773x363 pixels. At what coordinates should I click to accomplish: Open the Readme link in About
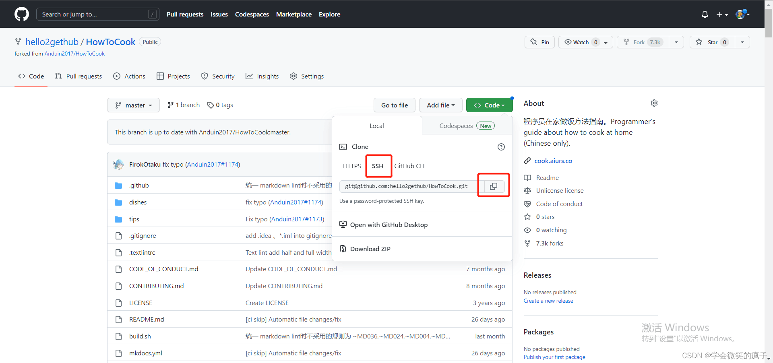(547, 177)
